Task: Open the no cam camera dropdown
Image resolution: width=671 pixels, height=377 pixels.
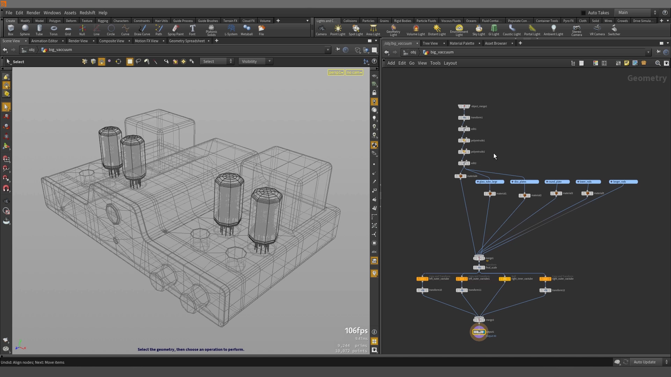Action: [354, 73]
